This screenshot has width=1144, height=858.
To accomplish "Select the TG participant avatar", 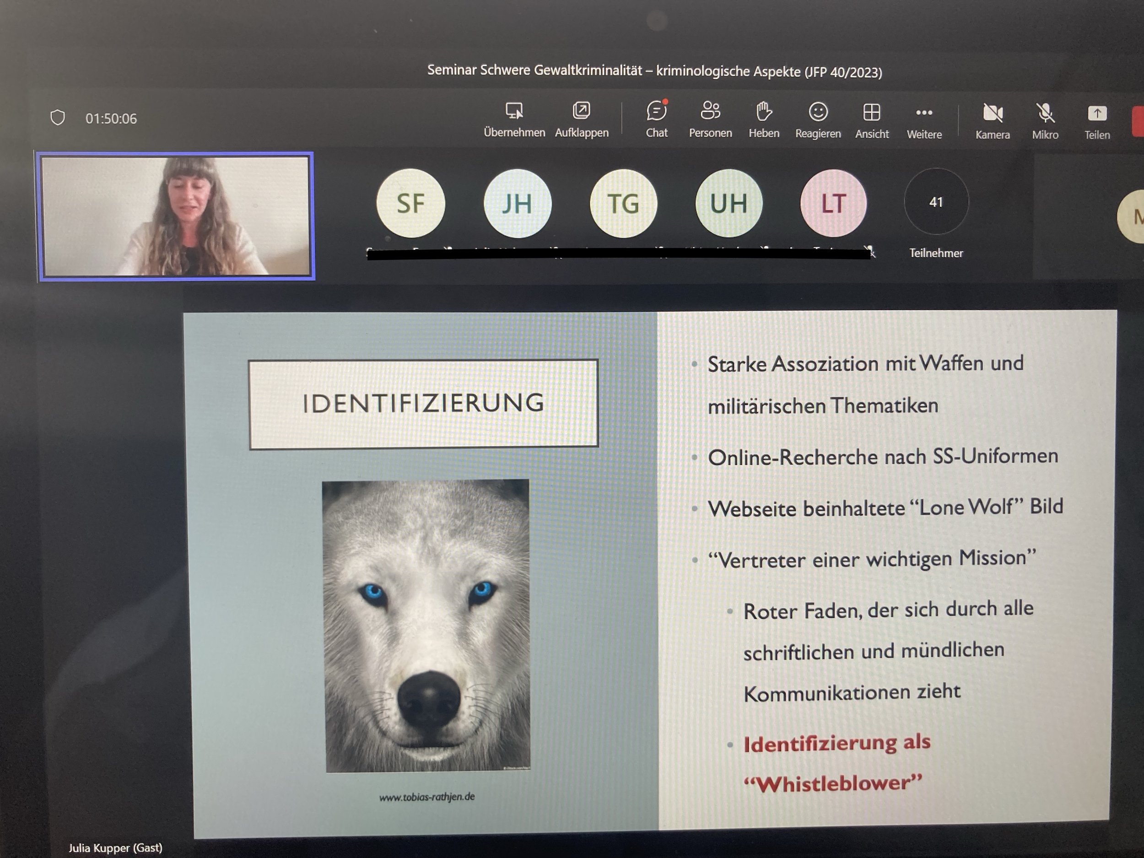I will point(623,203).
